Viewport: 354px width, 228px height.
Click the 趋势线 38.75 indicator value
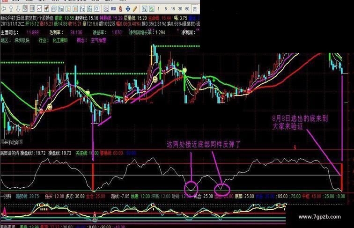tap(28, 196)
